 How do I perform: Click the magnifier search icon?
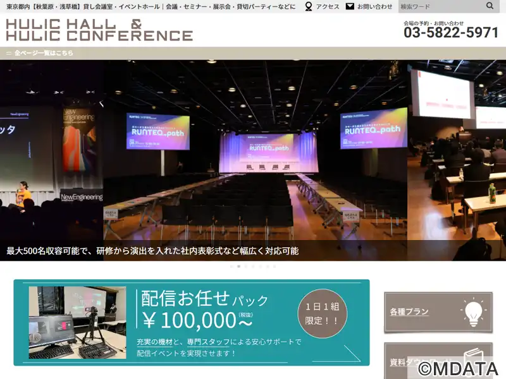click(490, 6)
